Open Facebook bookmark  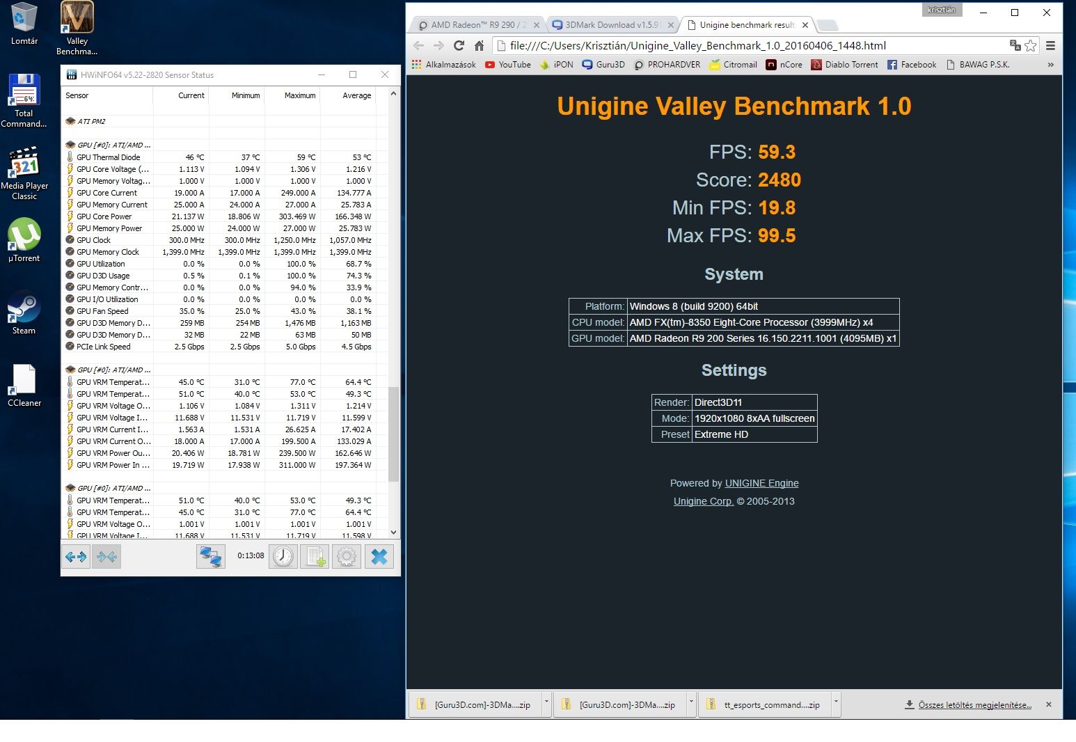point(912,65)
